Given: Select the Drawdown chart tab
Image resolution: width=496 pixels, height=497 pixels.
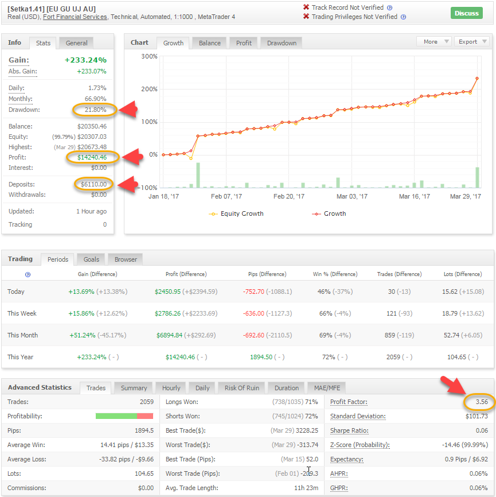Looking at the screenshot, I should [x=282, y=43].
